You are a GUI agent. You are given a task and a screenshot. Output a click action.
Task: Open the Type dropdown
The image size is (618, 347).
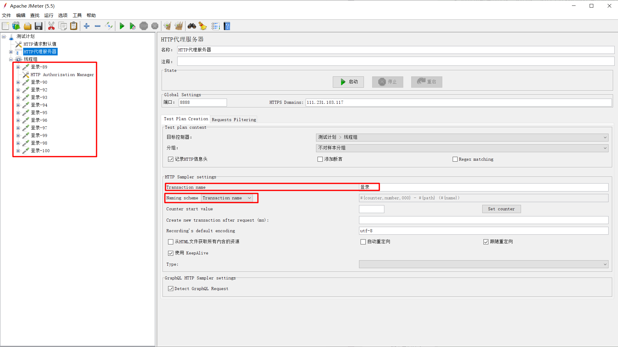coord(483,264)
